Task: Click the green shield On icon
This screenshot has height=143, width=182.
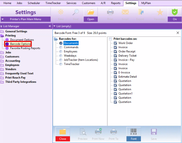Action: coord(175,12)
